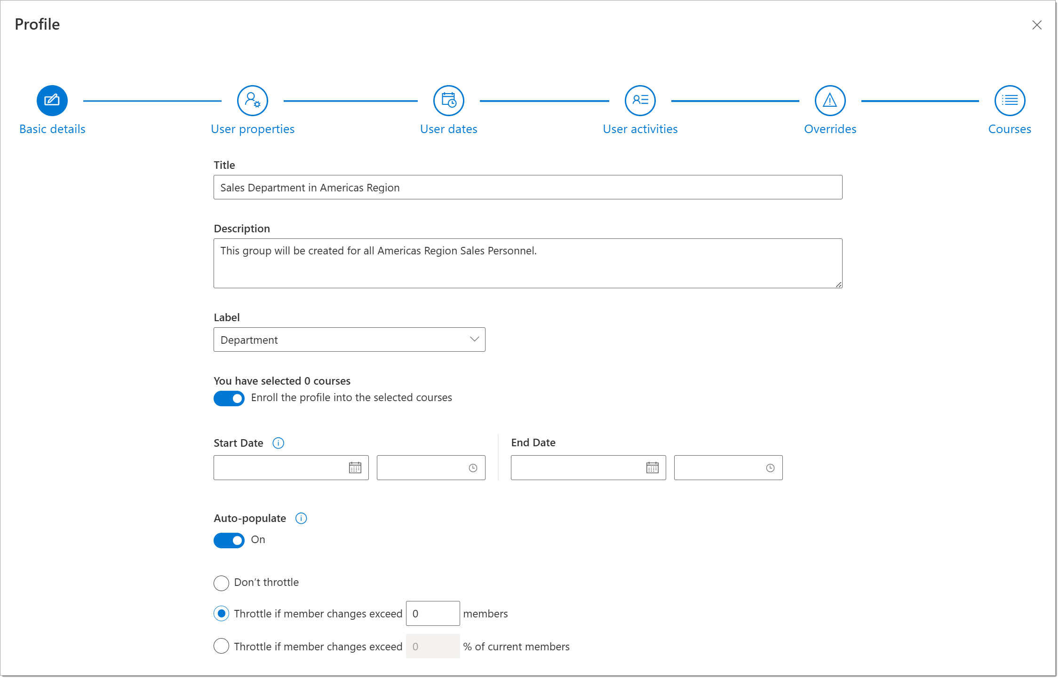Turn off the Auto-populate toggle
1059x679 pixels.
coord(229,540)
